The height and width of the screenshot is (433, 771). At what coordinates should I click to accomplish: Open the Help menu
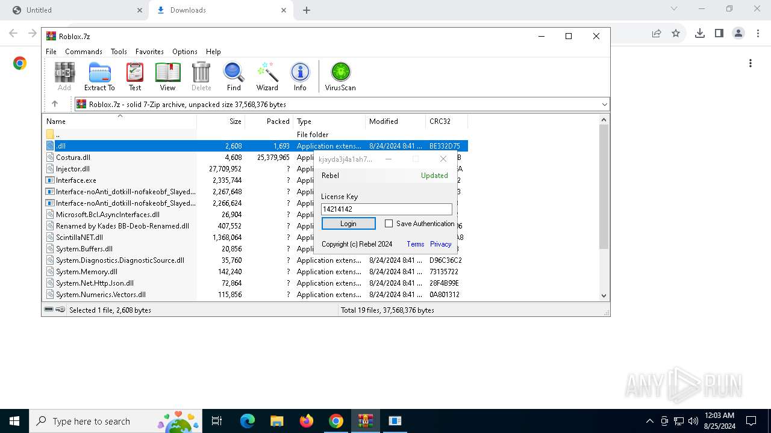213,52
